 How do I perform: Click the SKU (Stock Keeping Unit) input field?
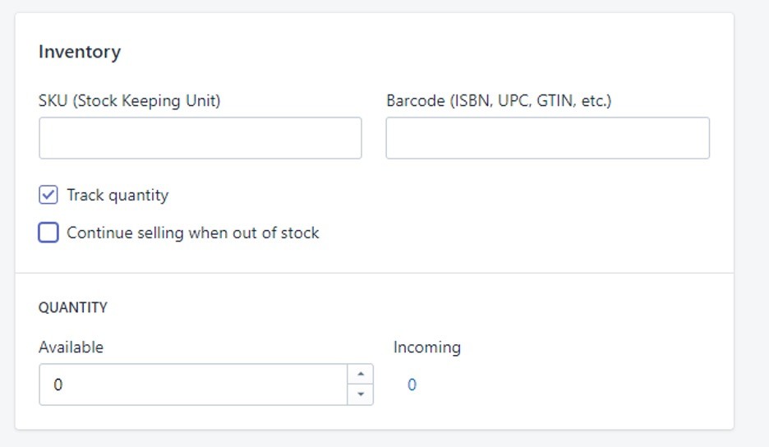200,138
